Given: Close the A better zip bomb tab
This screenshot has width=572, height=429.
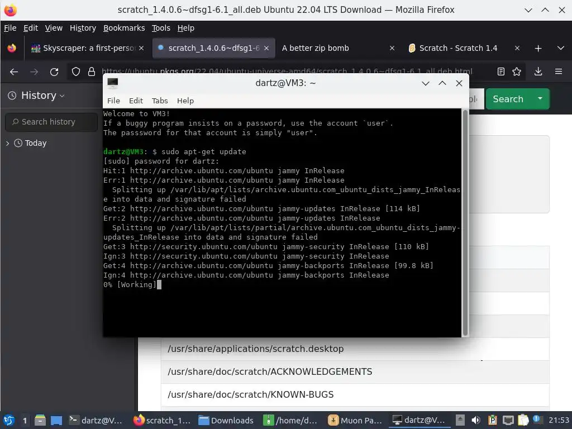Looking at the screenshot, I should pos(392,48).
